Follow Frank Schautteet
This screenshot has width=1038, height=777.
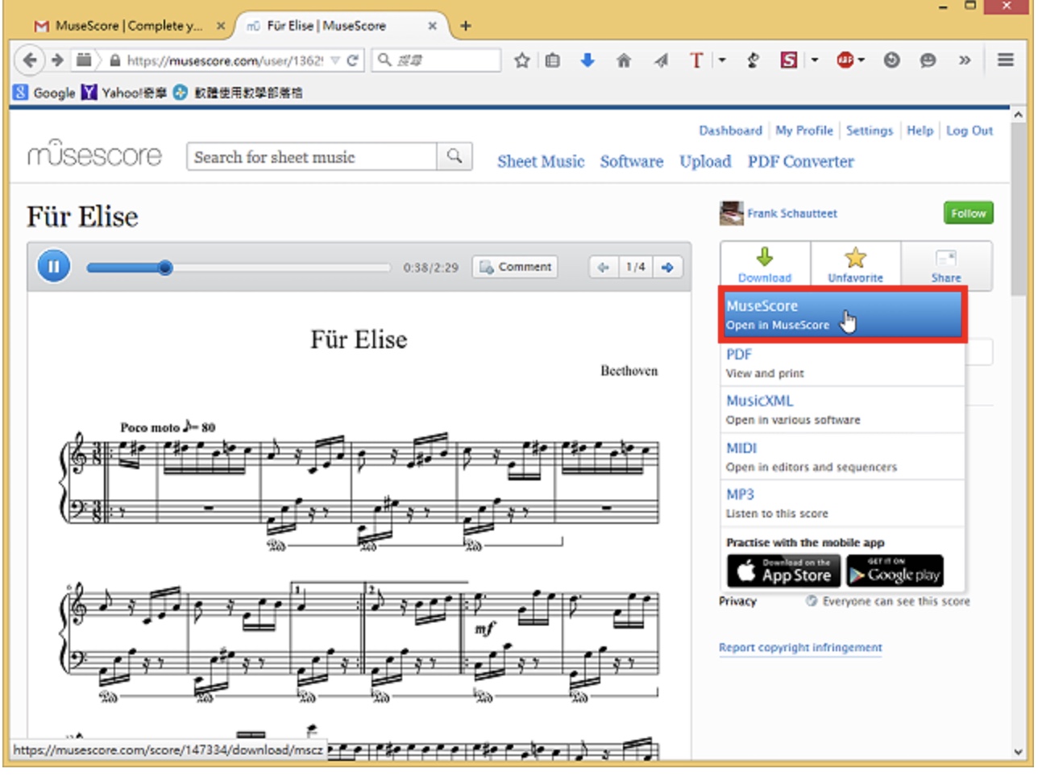click(968, 213)
